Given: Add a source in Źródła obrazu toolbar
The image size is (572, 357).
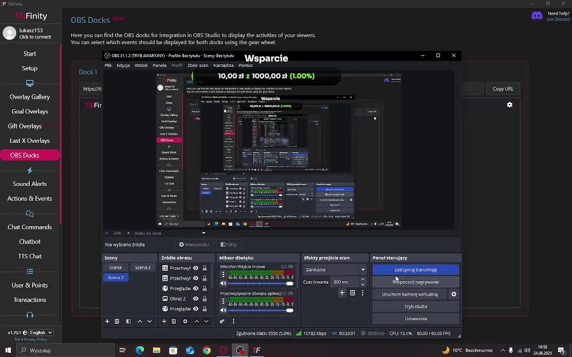Looking at the screenshot, I should (x=164, y=321).
